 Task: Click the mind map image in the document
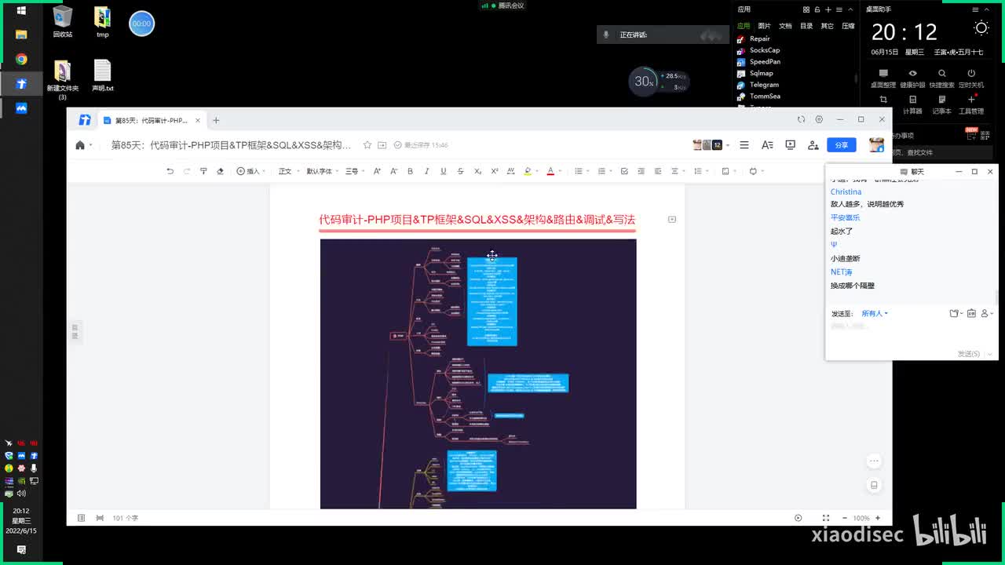pyautogui.click(x=478, y=374)
